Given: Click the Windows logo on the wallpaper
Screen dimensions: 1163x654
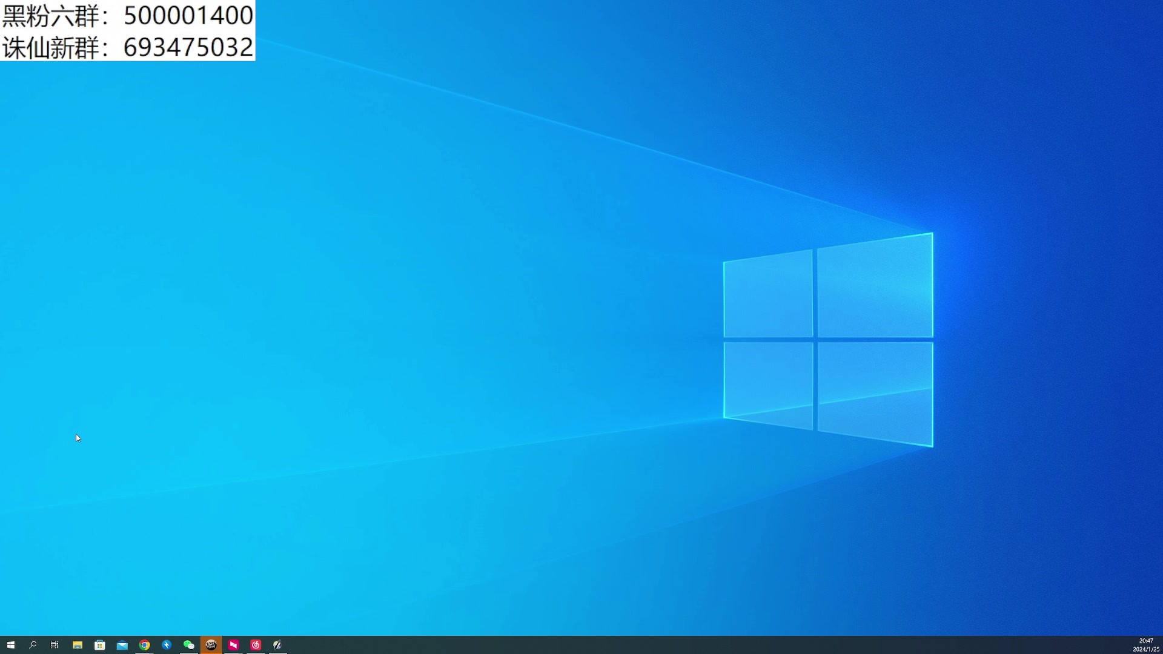Looking at the screenshot, I should (828, 340).
